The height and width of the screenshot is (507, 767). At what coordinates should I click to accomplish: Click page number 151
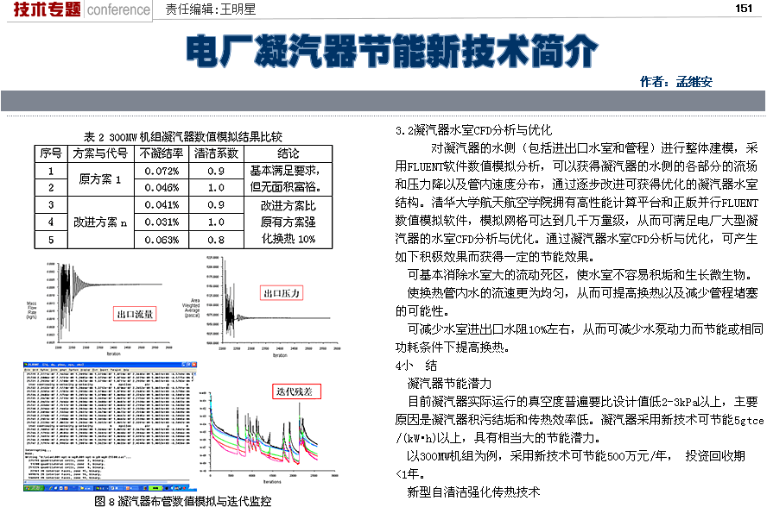coord(744,9)
